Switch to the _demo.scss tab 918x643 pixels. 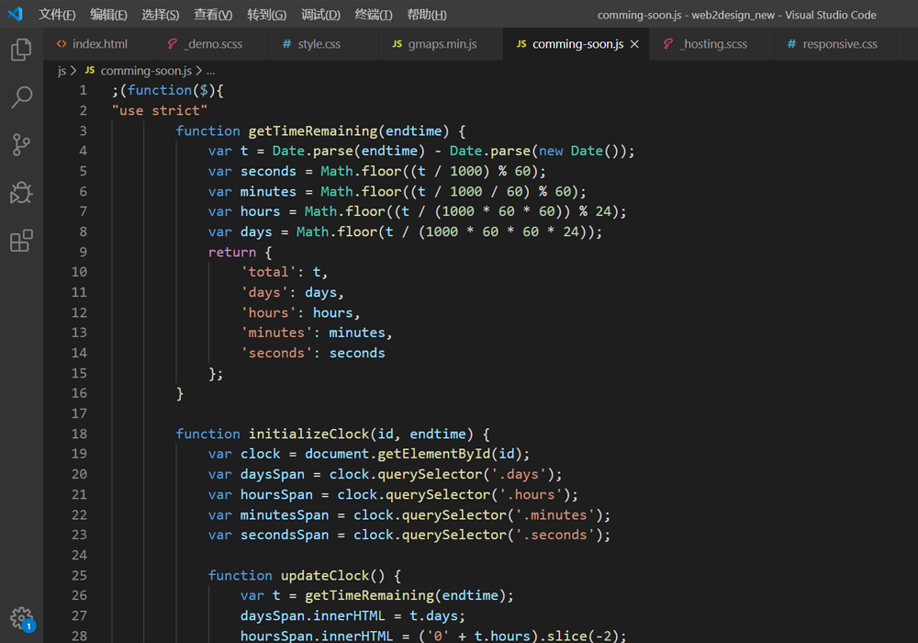211,44
